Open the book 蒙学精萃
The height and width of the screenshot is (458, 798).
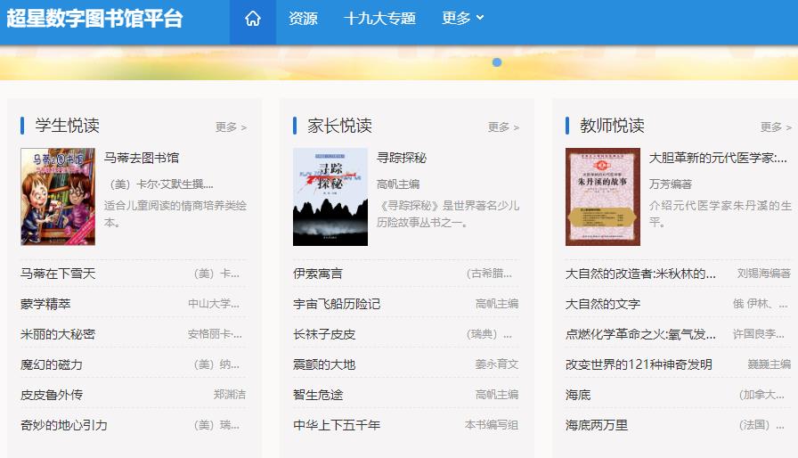45,304
